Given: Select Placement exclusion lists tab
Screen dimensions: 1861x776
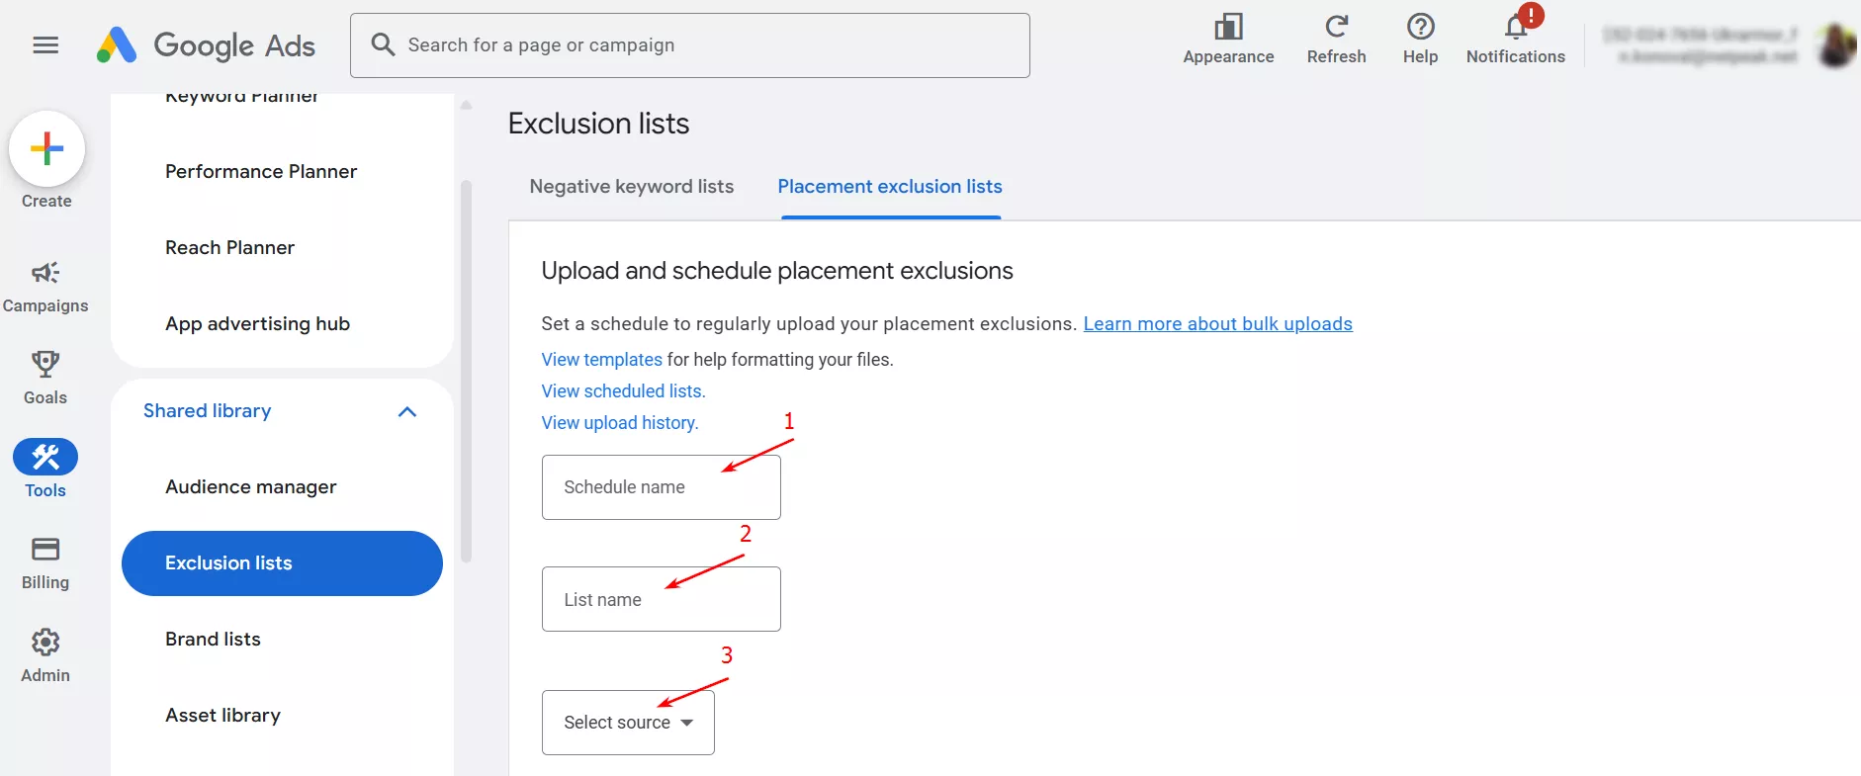Looking at the screenshot, I should point(889,187).
